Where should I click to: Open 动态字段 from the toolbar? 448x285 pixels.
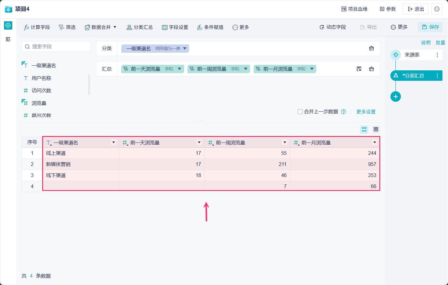pos(333,27)
